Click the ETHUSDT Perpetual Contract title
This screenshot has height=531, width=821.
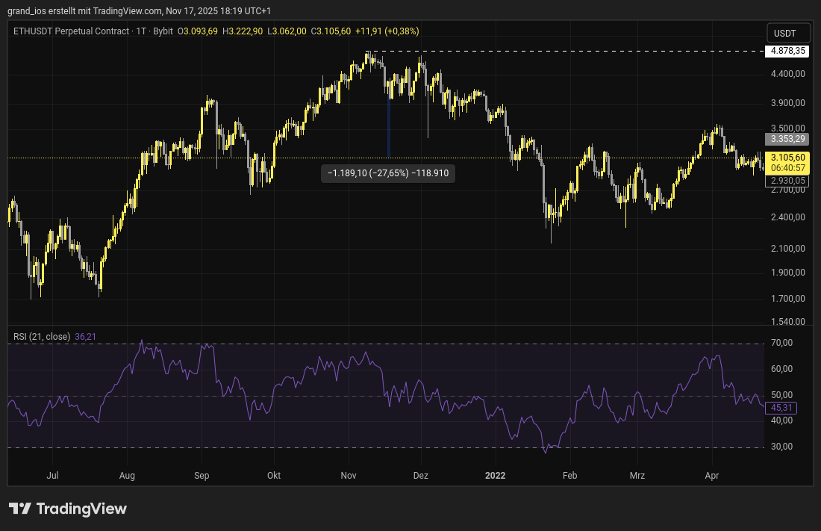pos(71,31)
